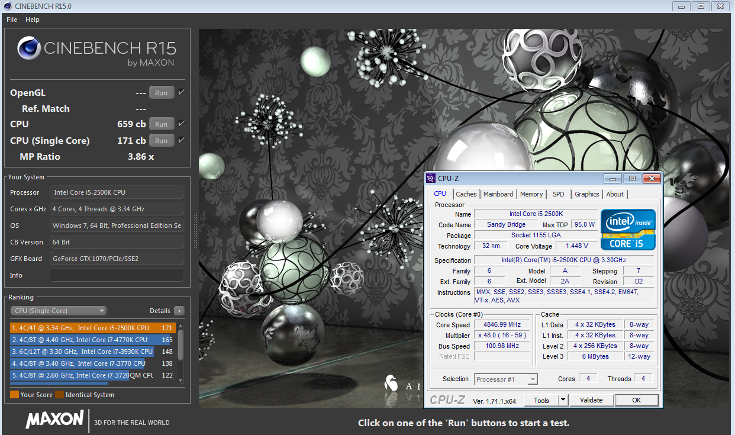Toggle the CPU test checkbox
The height and width of the screenshot is (435, 735).
tap(181, 124)
